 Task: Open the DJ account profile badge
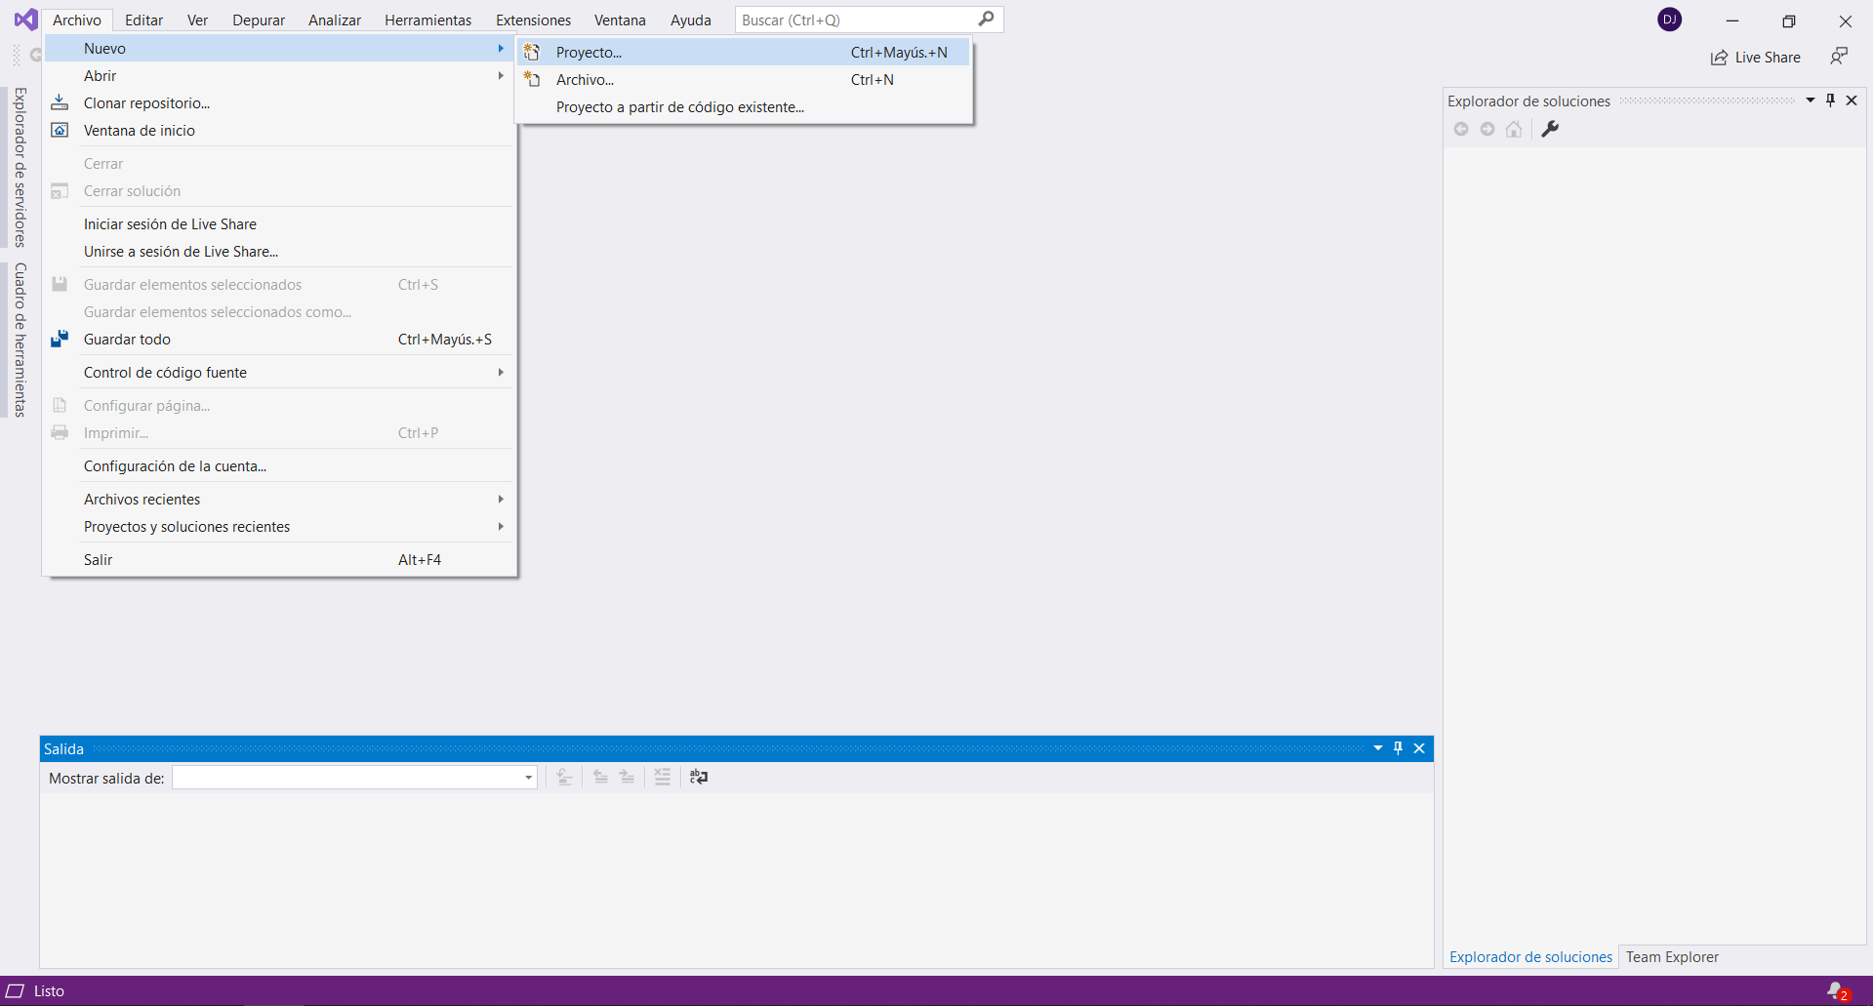click(1669, 20)
